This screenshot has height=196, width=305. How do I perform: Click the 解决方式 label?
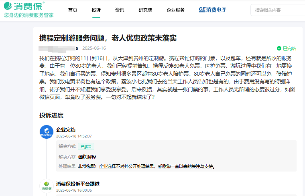pyautogui.click(x=67, y=146)
